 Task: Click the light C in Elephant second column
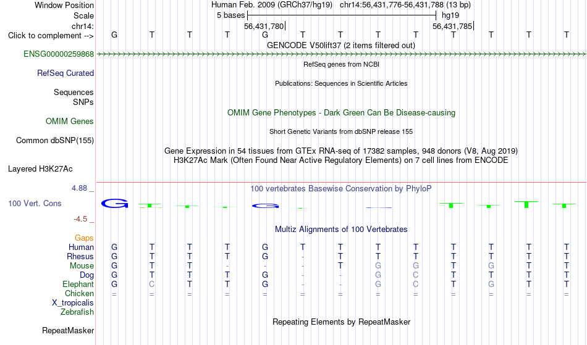tap(151, 285)
